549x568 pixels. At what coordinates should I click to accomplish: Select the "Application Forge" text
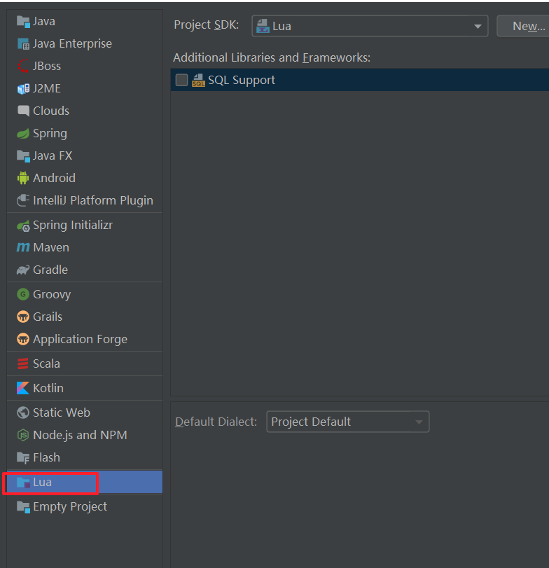[x=80, y=340]
